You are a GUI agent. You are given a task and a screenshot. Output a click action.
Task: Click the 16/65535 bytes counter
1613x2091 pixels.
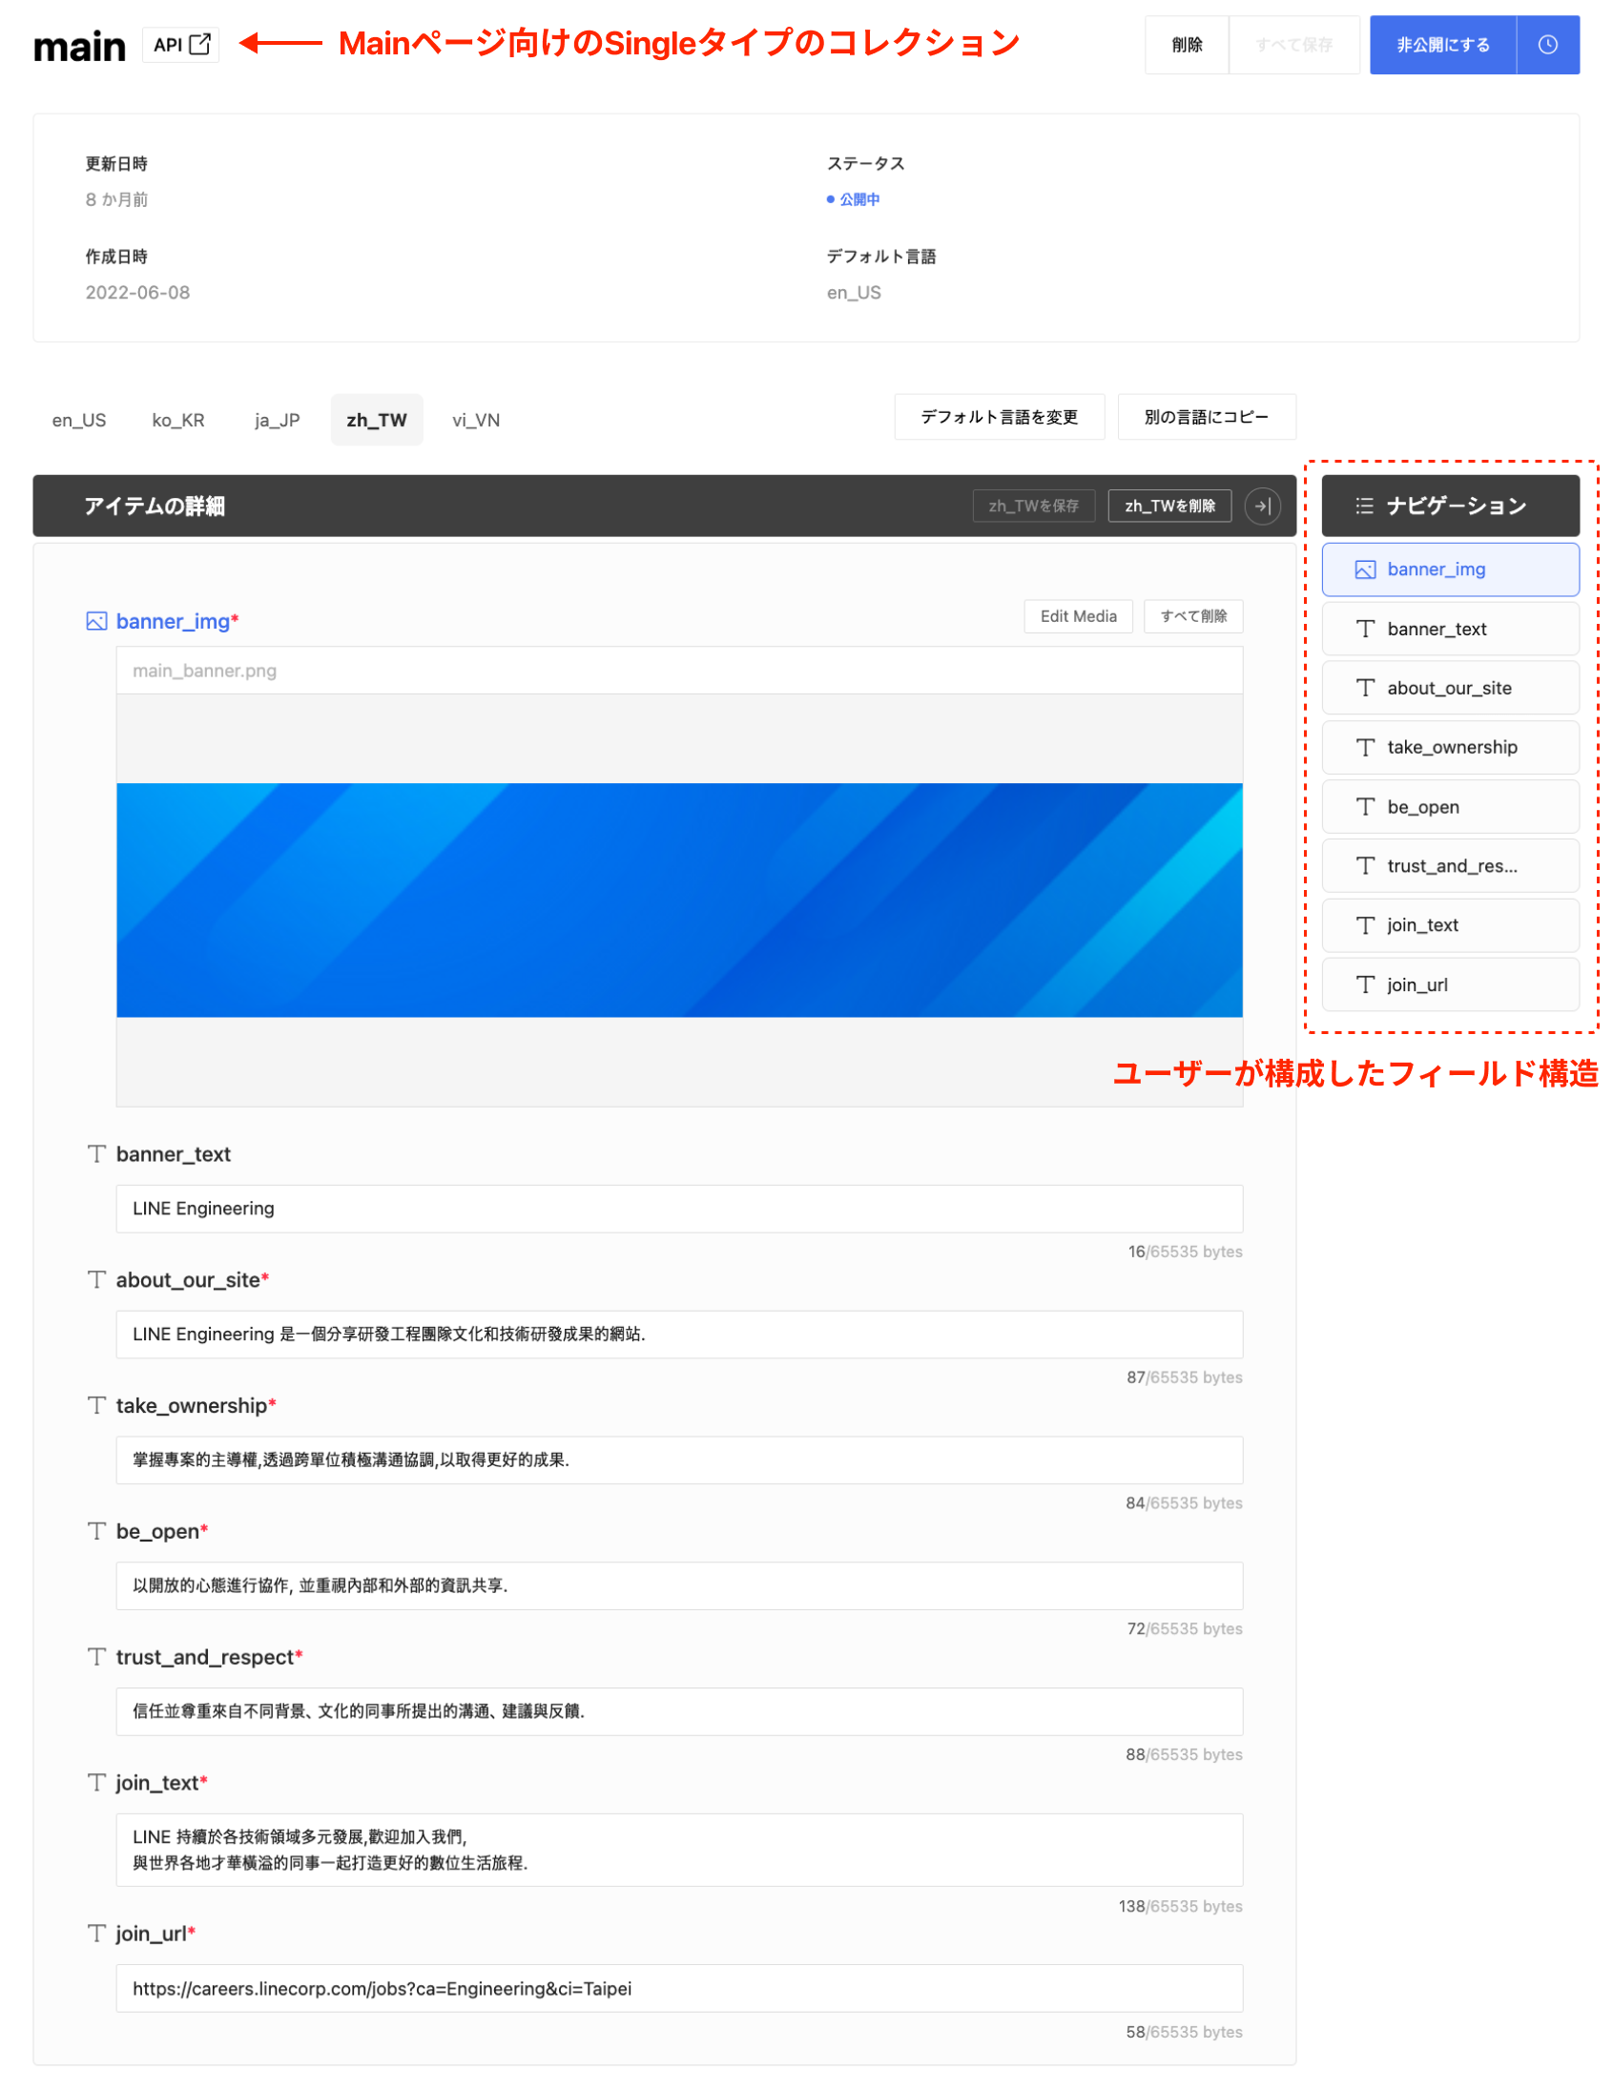[x=1185, y=1253]
